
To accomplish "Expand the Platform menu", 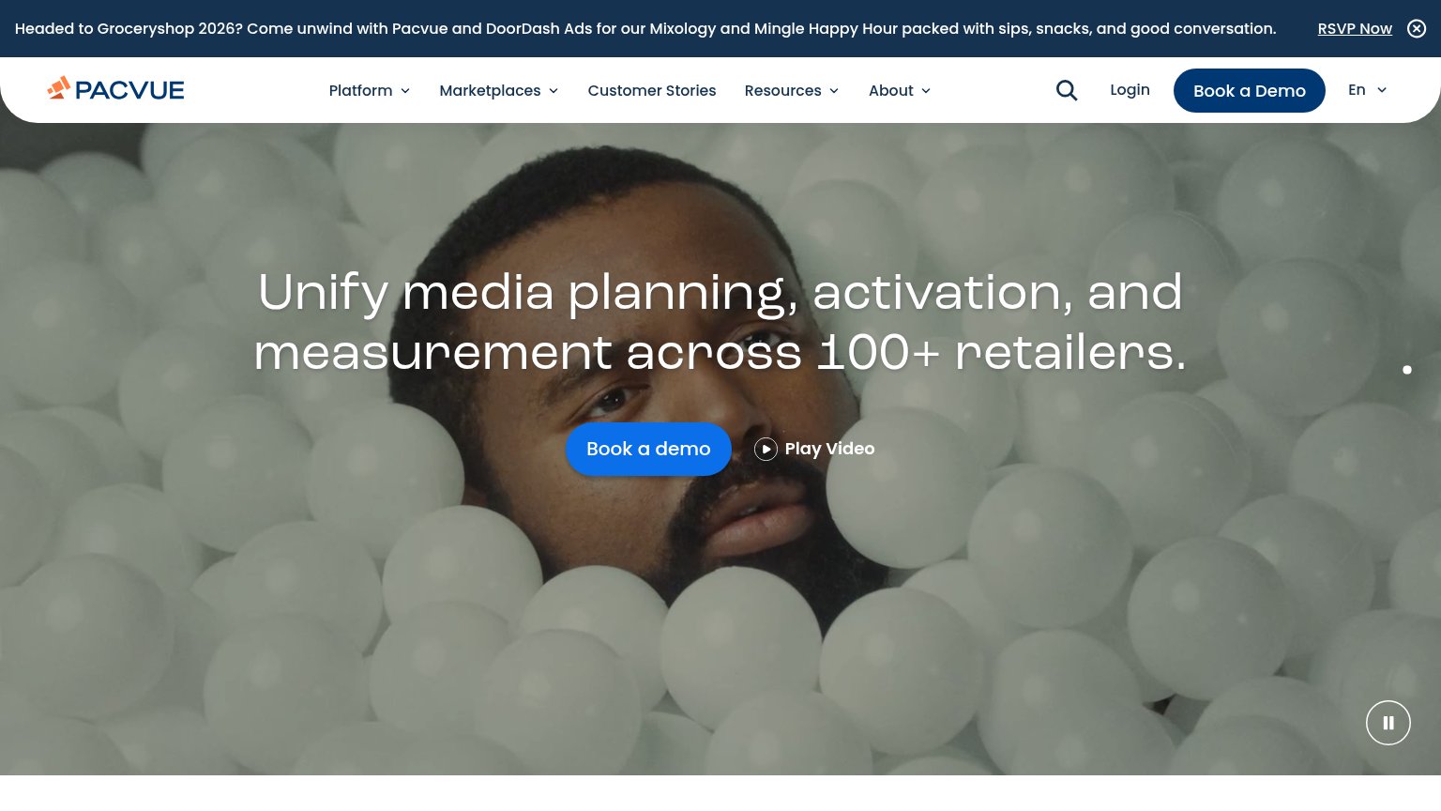I will click(x=370, y=90).
